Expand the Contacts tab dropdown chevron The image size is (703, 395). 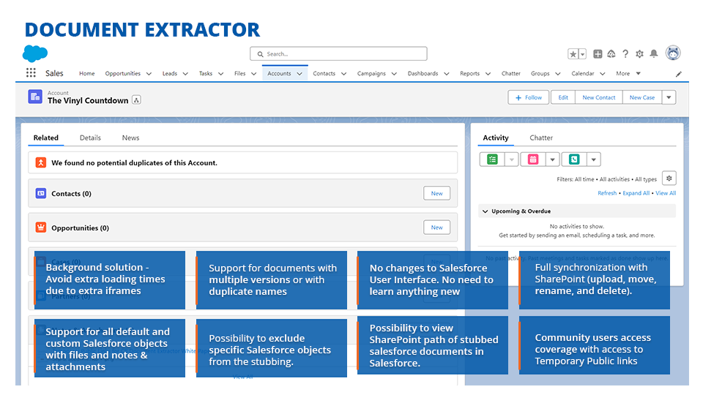tap(344, 74)
